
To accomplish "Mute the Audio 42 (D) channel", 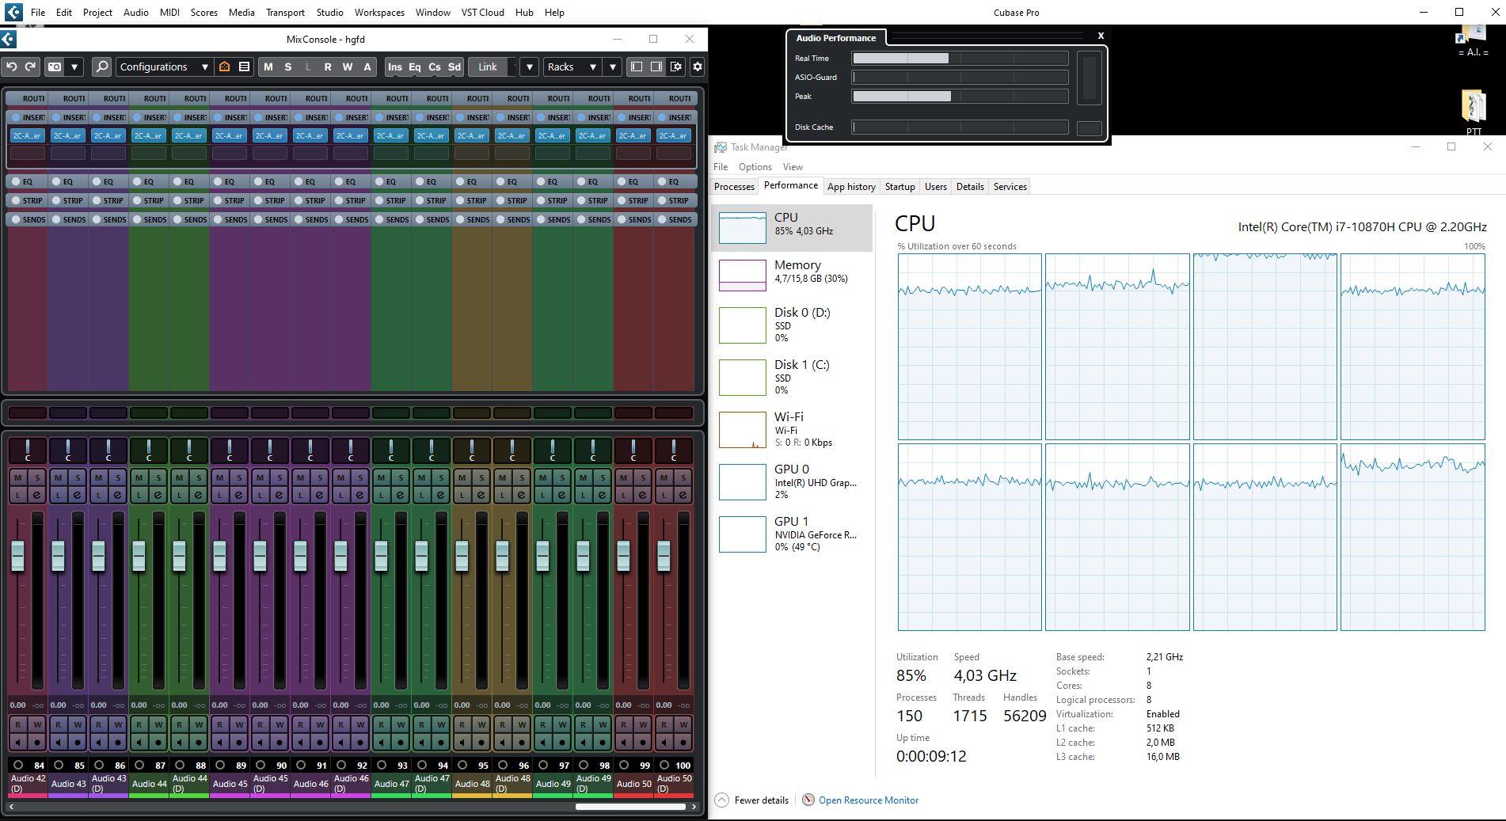I will tap(17, 477).
